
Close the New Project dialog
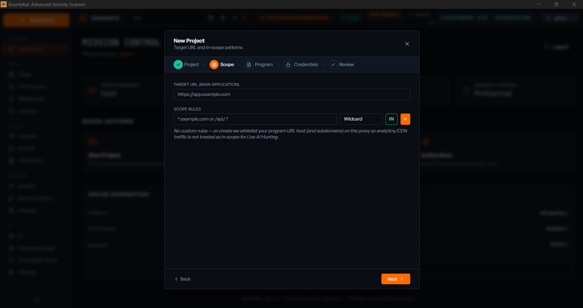point(407,44)
